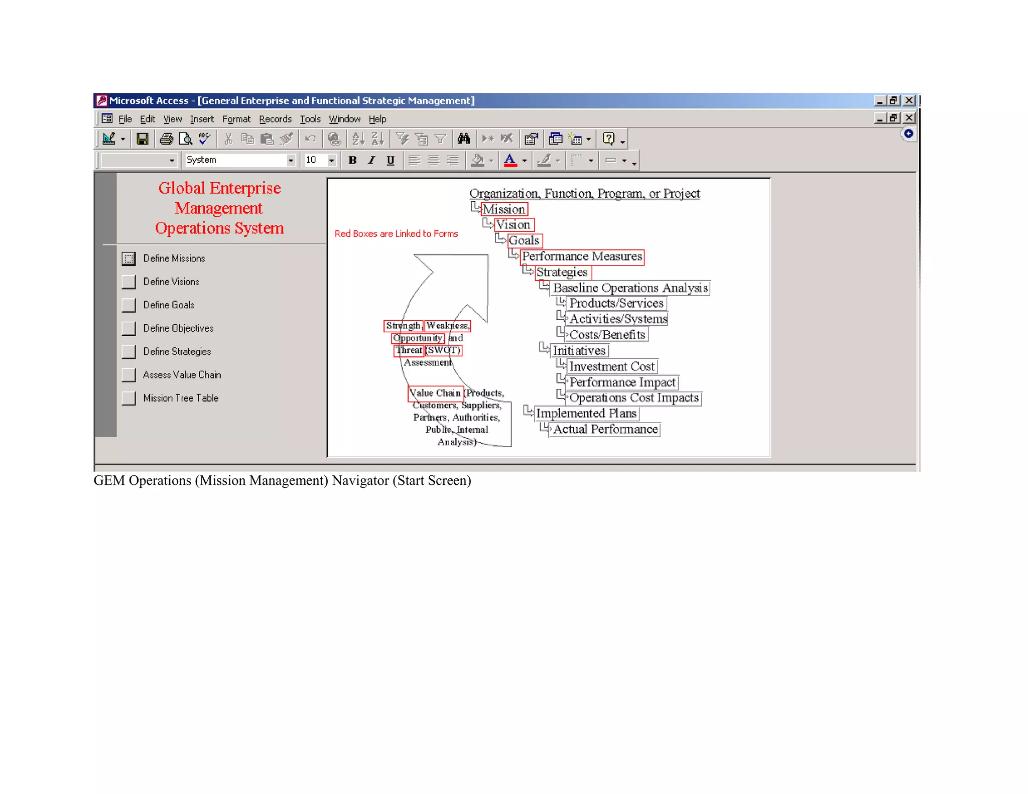Open the font size 10 dropdown
The width and height of the screenshot is (1028, 794).
pos(331,160)
